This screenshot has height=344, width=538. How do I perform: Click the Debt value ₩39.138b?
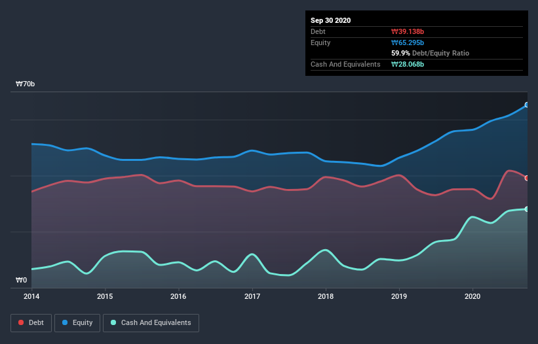[408, 31]
